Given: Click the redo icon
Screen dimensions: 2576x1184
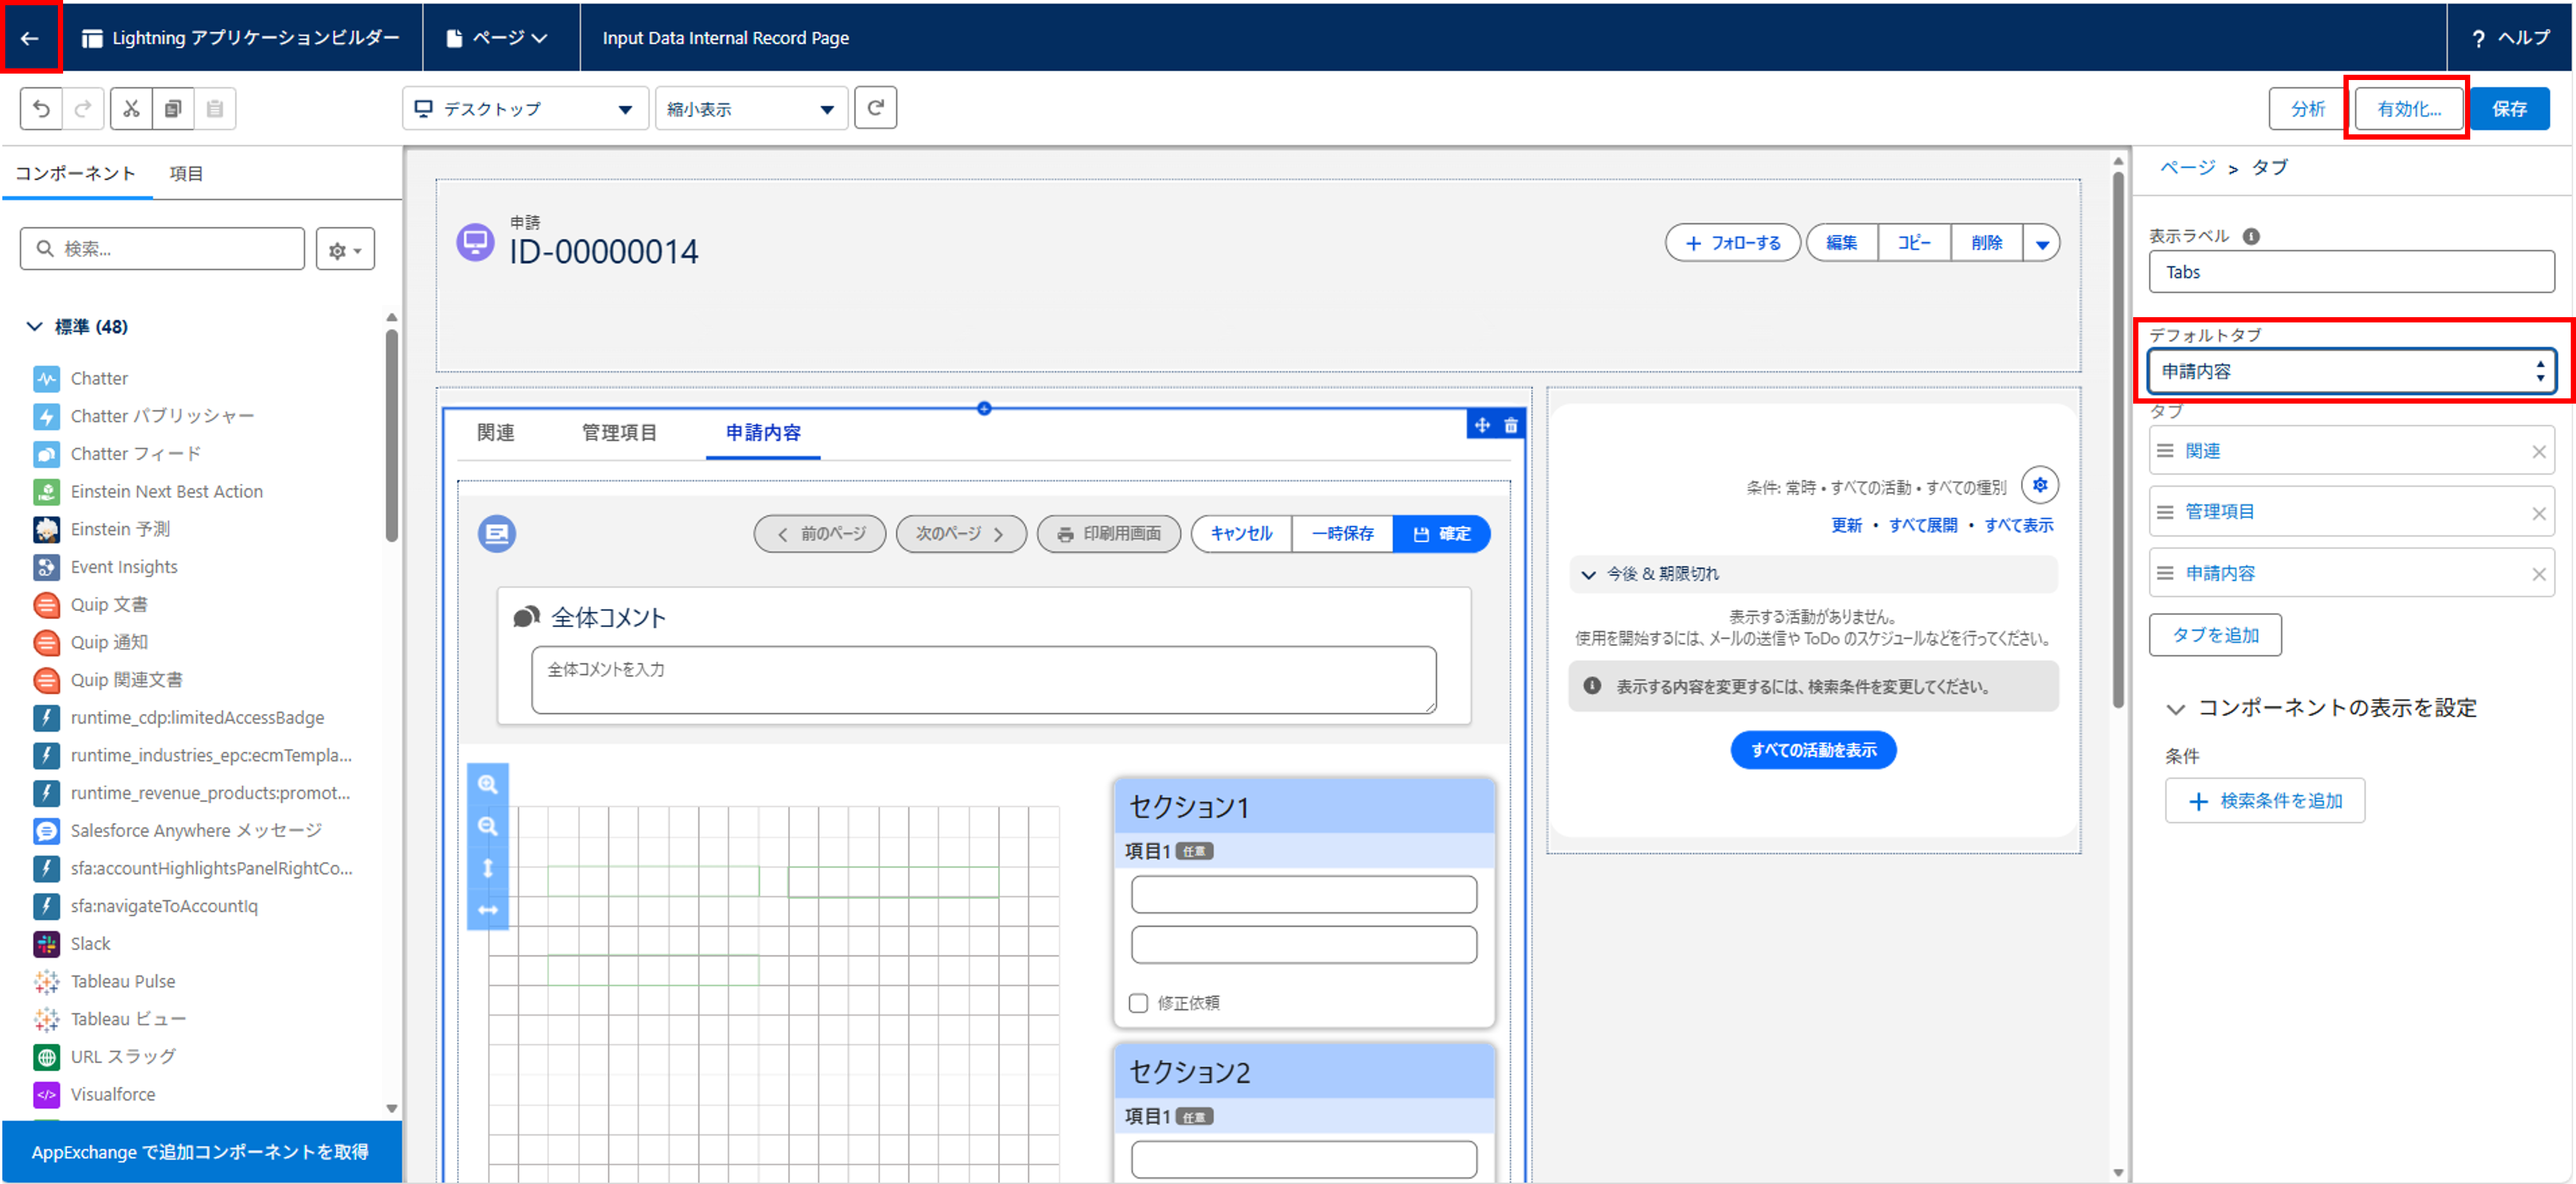Looking at the screenshot, I should point(82,108).
